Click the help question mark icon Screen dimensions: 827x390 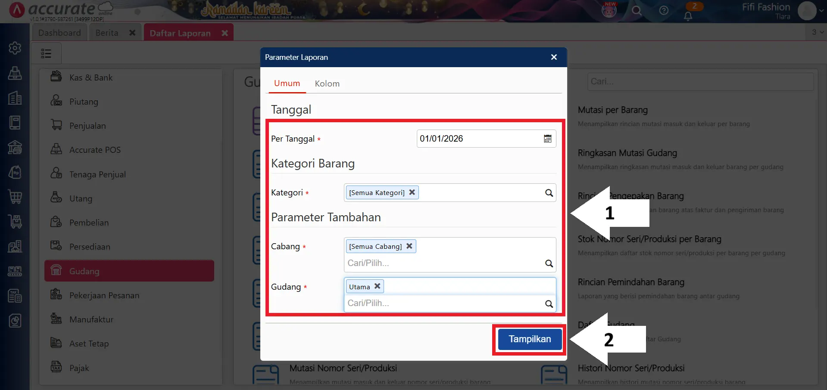pos(664,10)
